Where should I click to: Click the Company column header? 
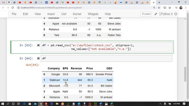[x=54, y=68]
